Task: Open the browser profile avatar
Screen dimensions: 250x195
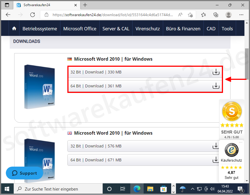Action: point(229,15)
